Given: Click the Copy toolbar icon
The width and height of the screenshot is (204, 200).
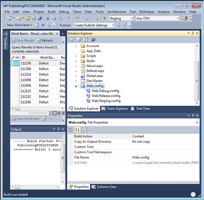Looking at the screenshot, I should (x=54, y=18).
